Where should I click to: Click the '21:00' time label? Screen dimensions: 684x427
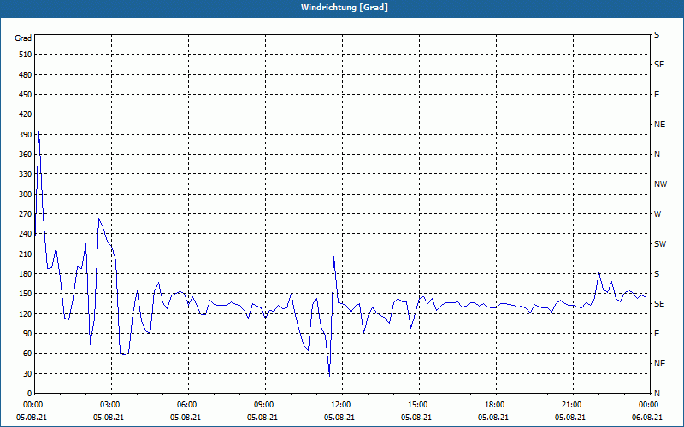[x=570, y=405]
